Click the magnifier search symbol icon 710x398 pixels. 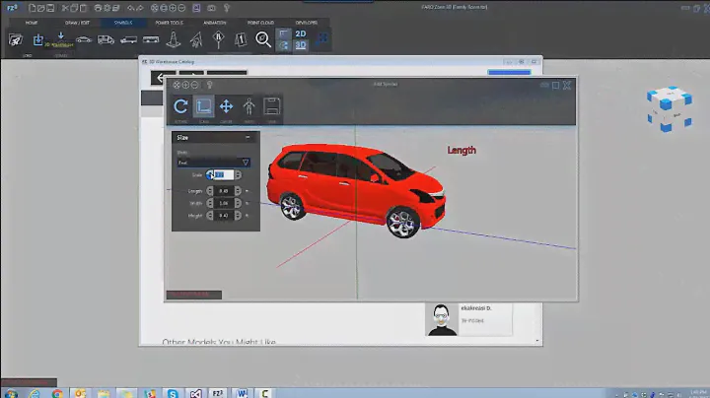(x=263, y=39)
